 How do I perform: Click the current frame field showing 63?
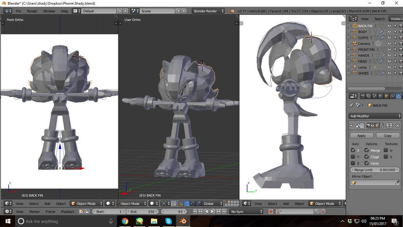pyautogui.click(x=175, y=212)
